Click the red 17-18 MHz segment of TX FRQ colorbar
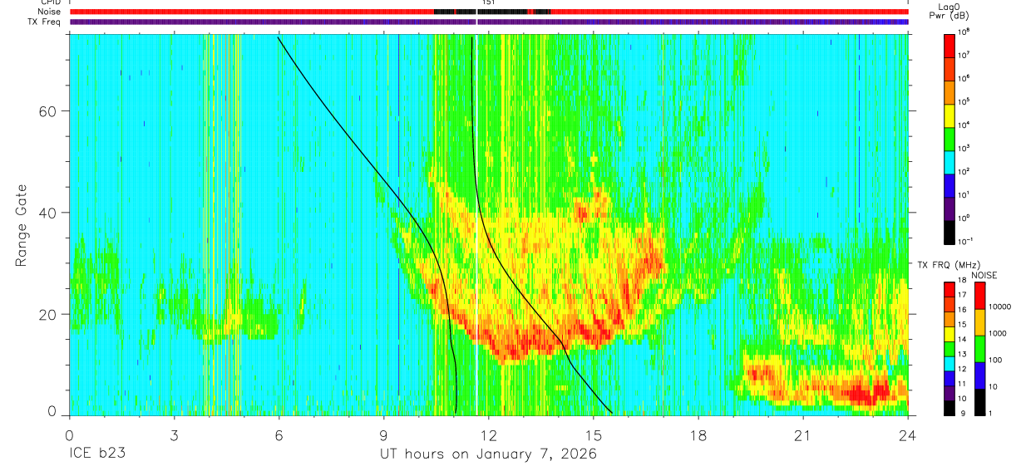 (949, 289)
